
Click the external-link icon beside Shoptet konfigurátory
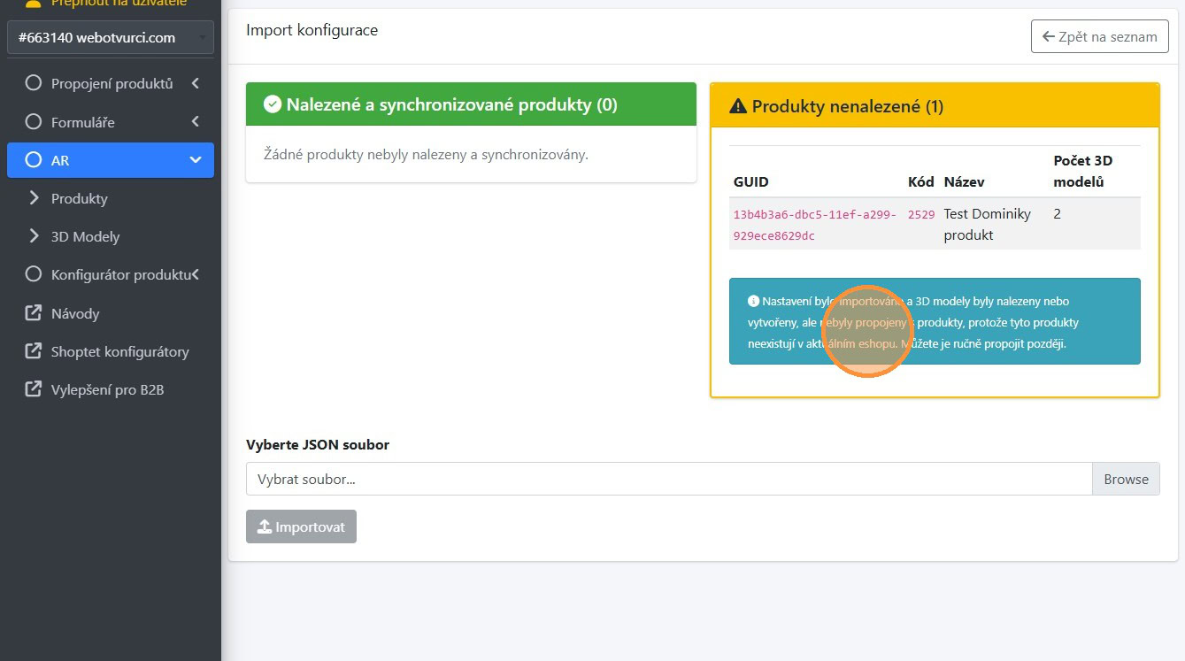34,351
